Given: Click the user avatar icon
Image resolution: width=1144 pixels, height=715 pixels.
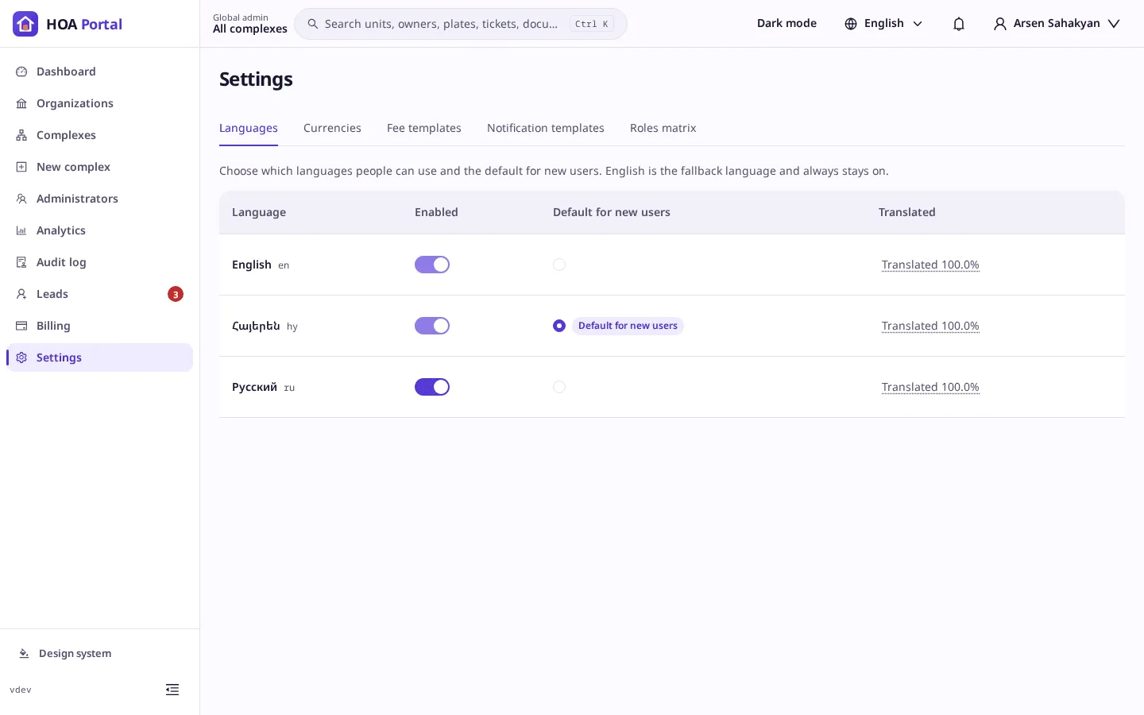Looking at the screenshot, I should pyautogui.click(x=1000, y=24).
